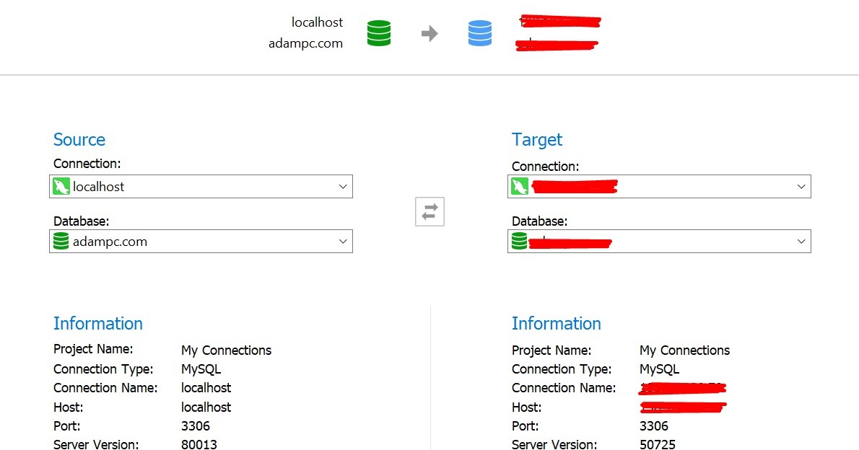Click the Source section heading

[x=79, y=139]
